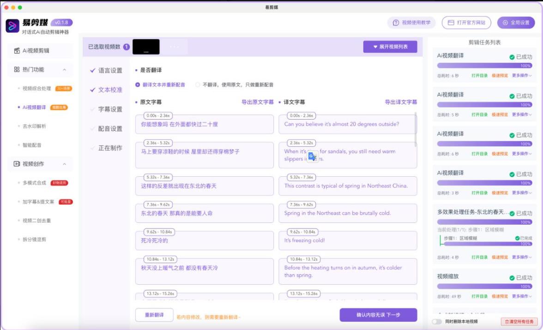Image resolution: width=543 pixels, height=330 pixels.
Task: Click the translate icon over the subtitle
Action: tap(312, 157)
